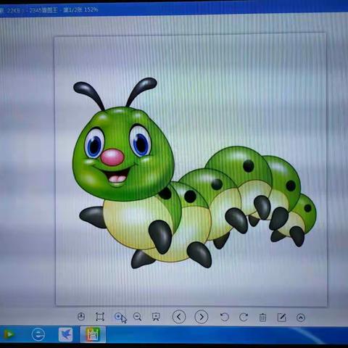Expand more options with up chevron

pyautogui.click(x=301, y=318)
